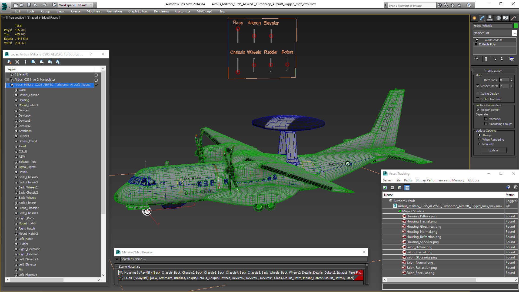Open the Animation menu
The width and height of the screenshot is (519, 292).
tap(114, 11)
